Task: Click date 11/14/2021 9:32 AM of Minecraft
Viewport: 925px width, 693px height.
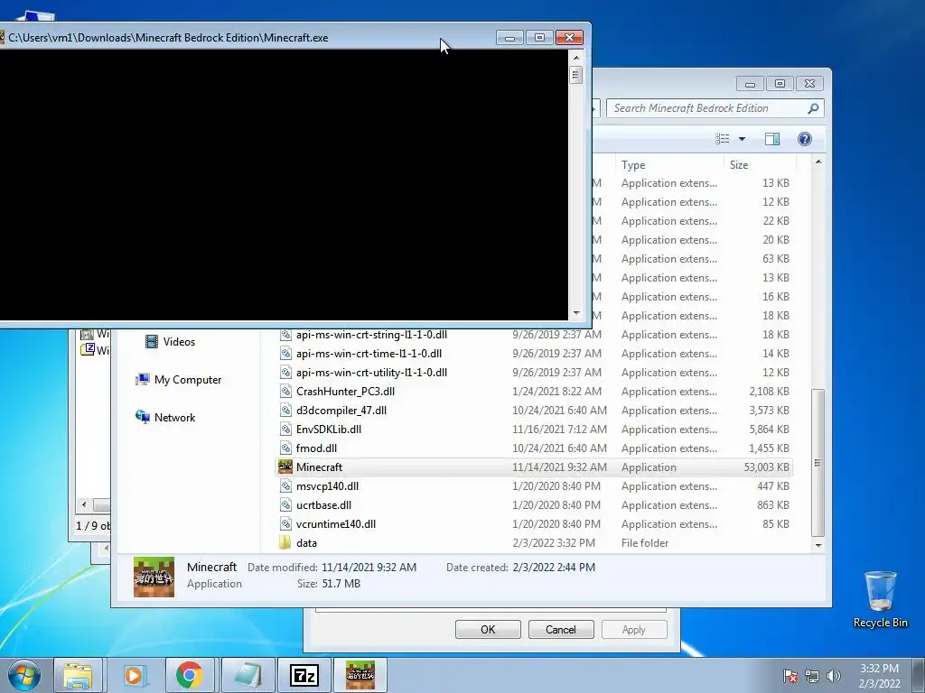Action: 559,467
